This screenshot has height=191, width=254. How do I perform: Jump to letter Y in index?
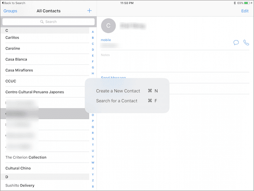tap(93, 174)
